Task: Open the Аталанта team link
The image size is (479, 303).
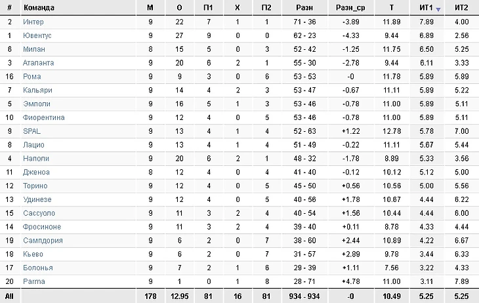Action: coord(38,63)
